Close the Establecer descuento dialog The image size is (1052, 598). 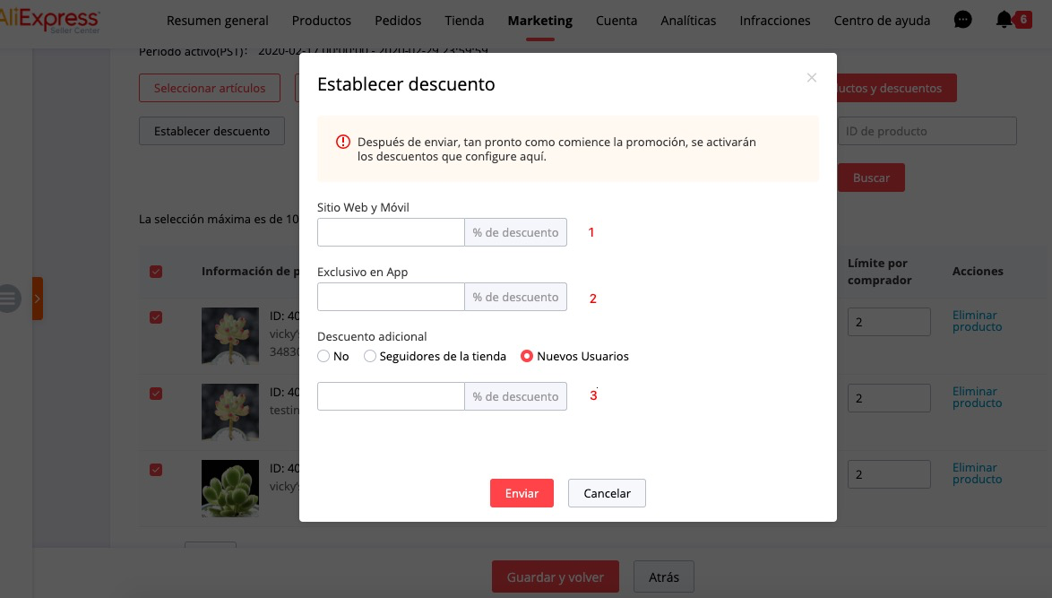(x=812, y=78)
